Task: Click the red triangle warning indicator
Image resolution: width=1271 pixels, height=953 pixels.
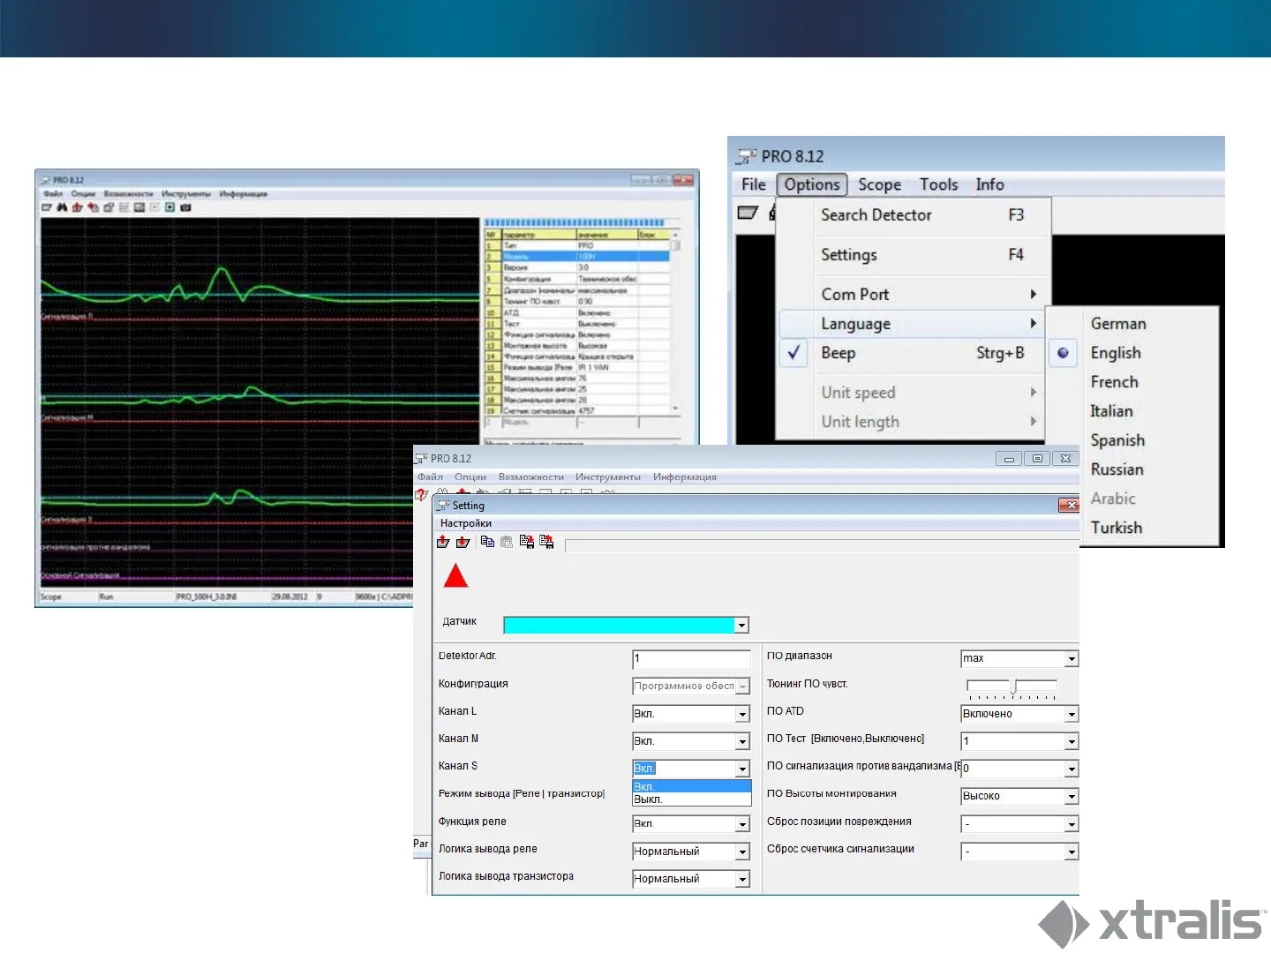Action: 455,576
